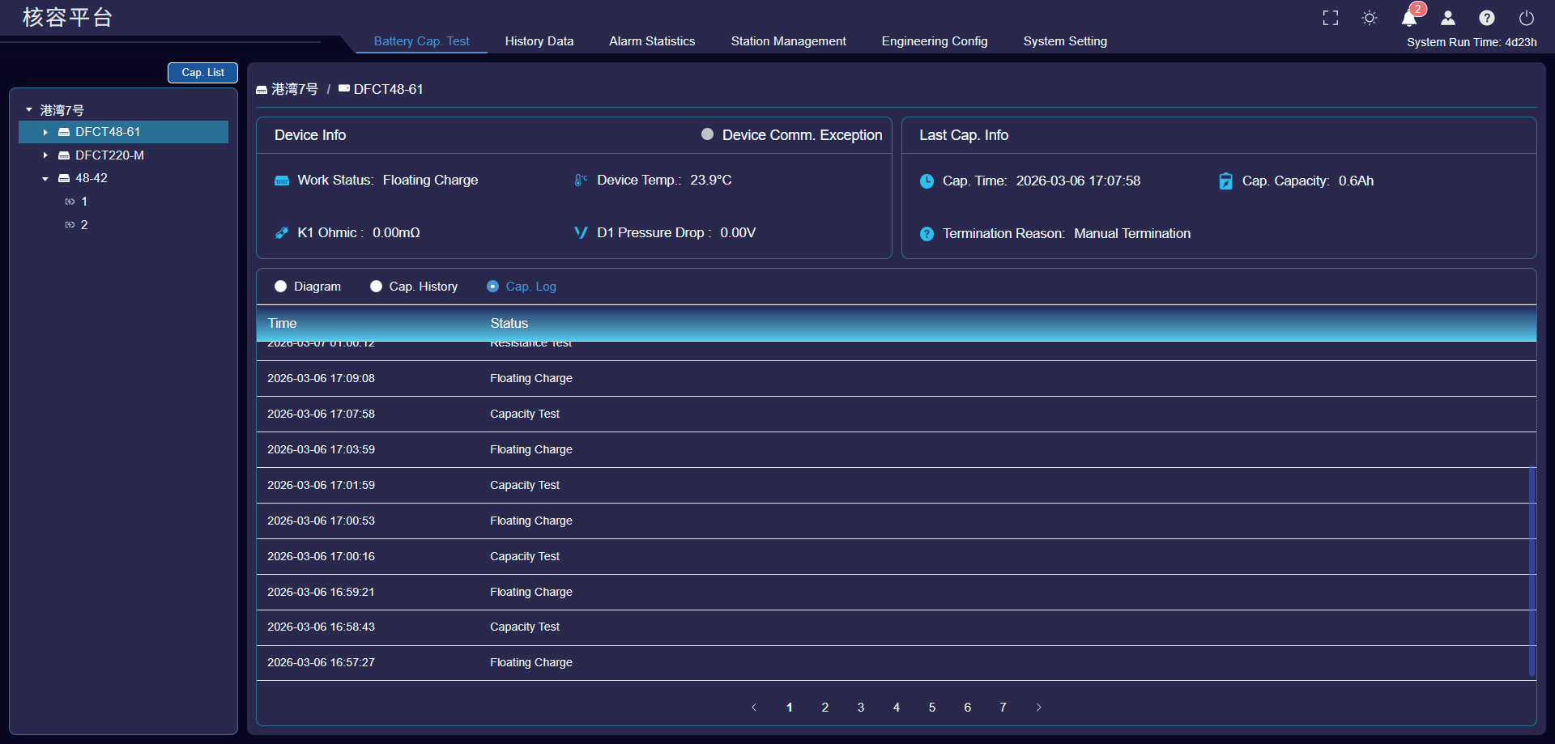Viewport: 1555px width, 744px height.
Task: Click the Cap. List button
Action: [202, 73]
